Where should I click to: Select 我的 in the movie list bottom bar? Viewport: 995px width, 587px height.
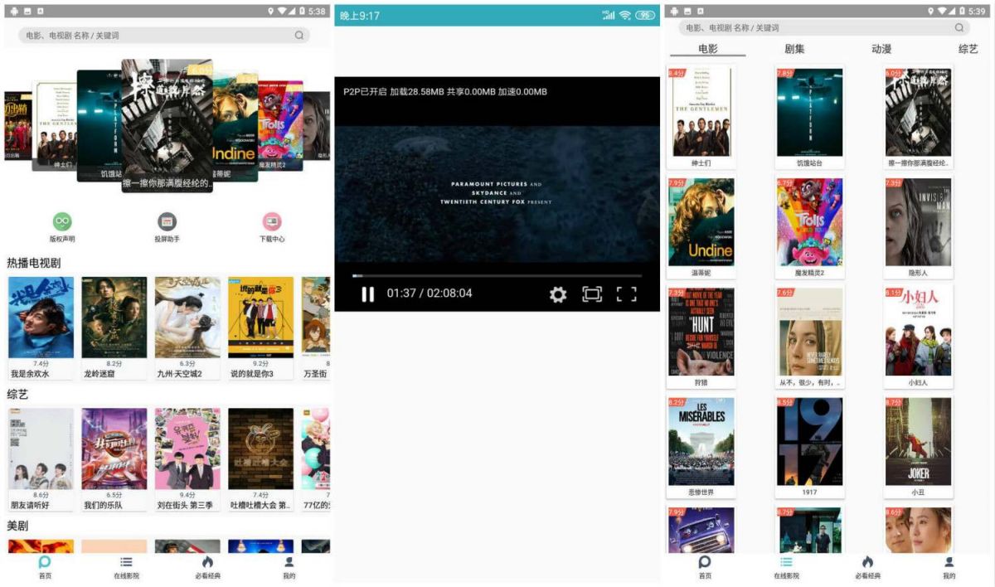point(949,567)
